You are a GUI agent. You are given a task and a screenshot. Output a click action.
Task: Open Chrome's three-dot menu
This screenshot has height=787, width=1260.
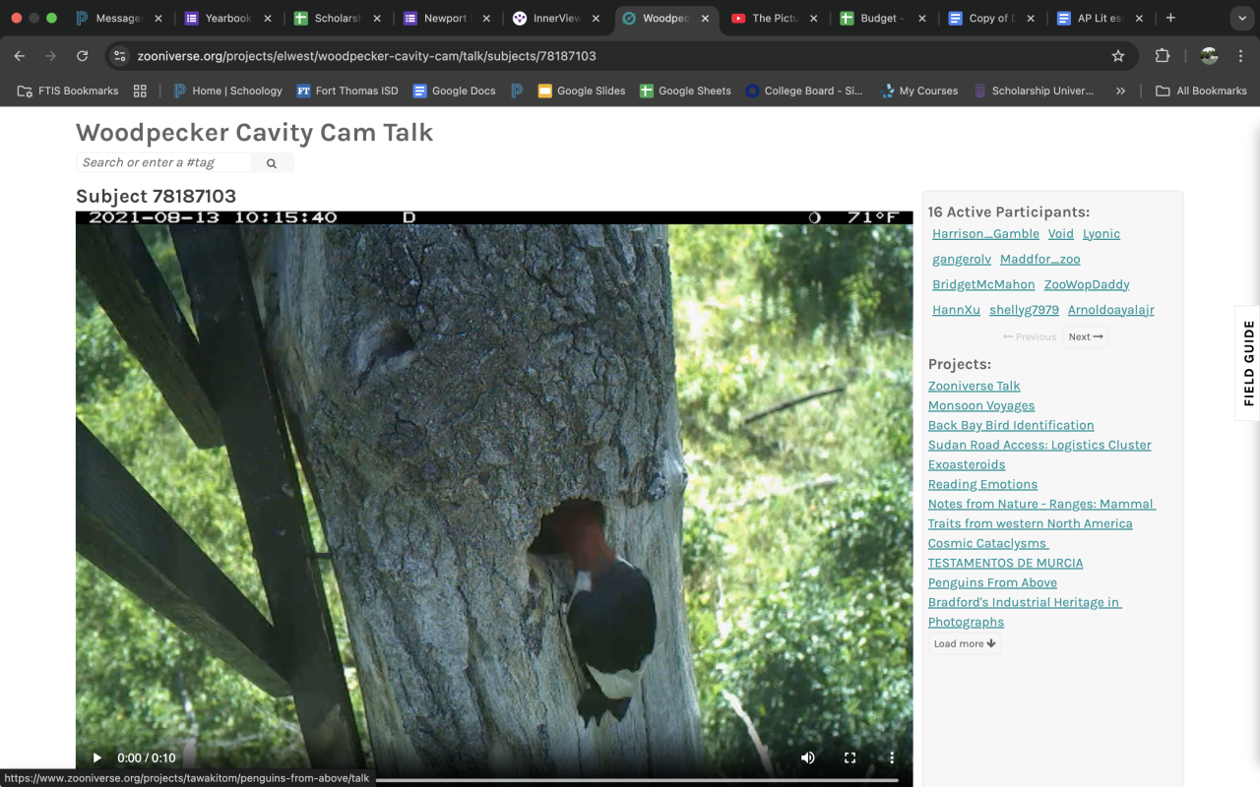(1239, 56)
